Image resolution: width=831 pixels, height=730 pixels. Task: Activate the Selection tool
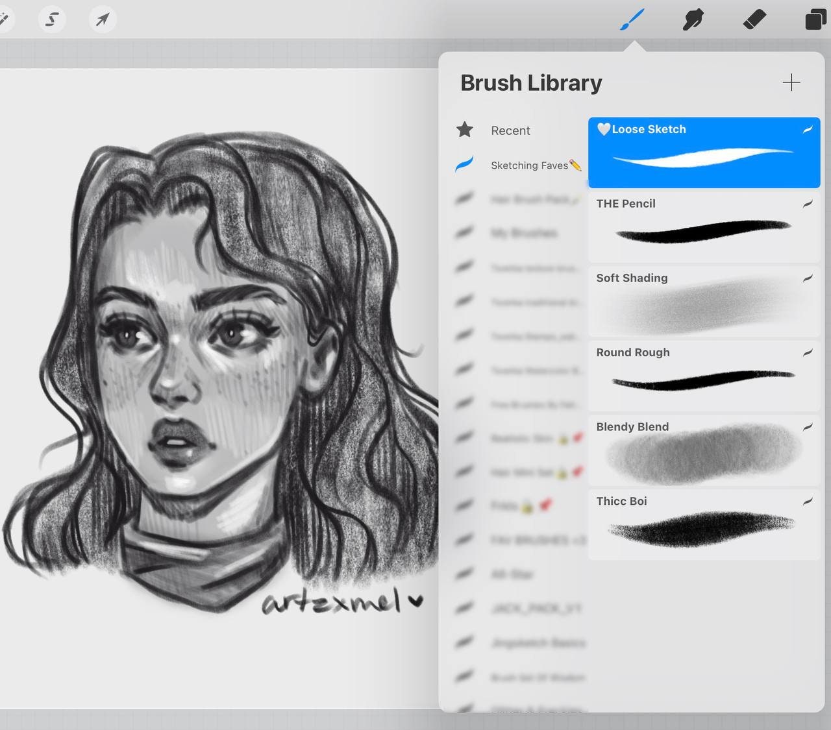tap(52, 19)
